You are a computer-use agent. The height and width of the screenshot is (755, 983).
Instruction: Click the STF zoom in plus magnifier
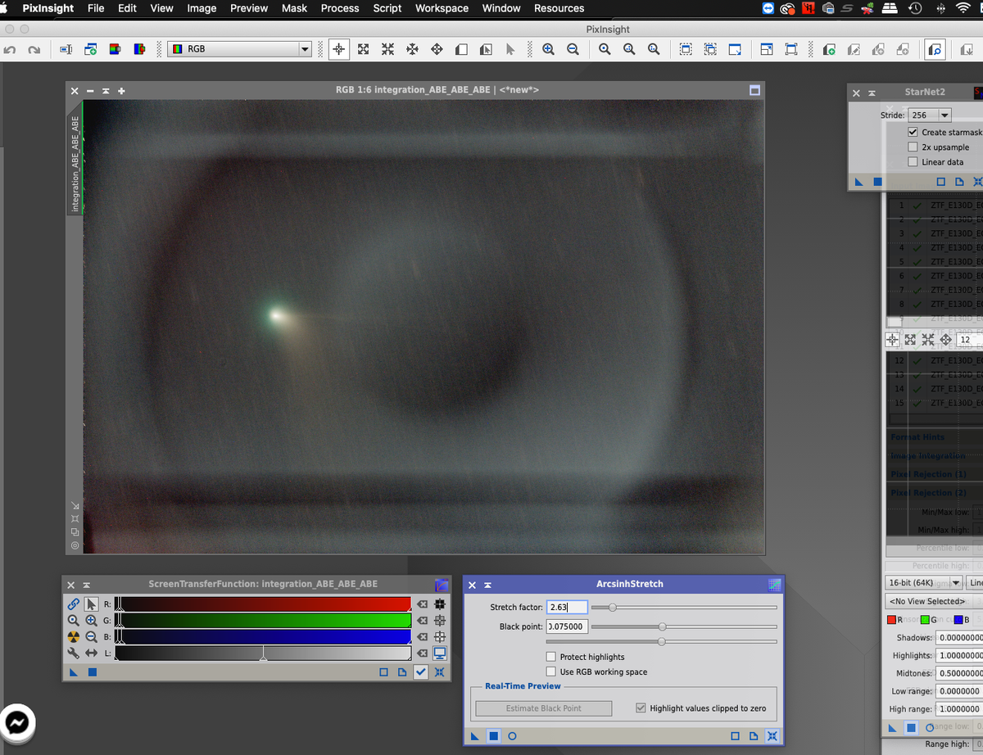coord(92,621)
